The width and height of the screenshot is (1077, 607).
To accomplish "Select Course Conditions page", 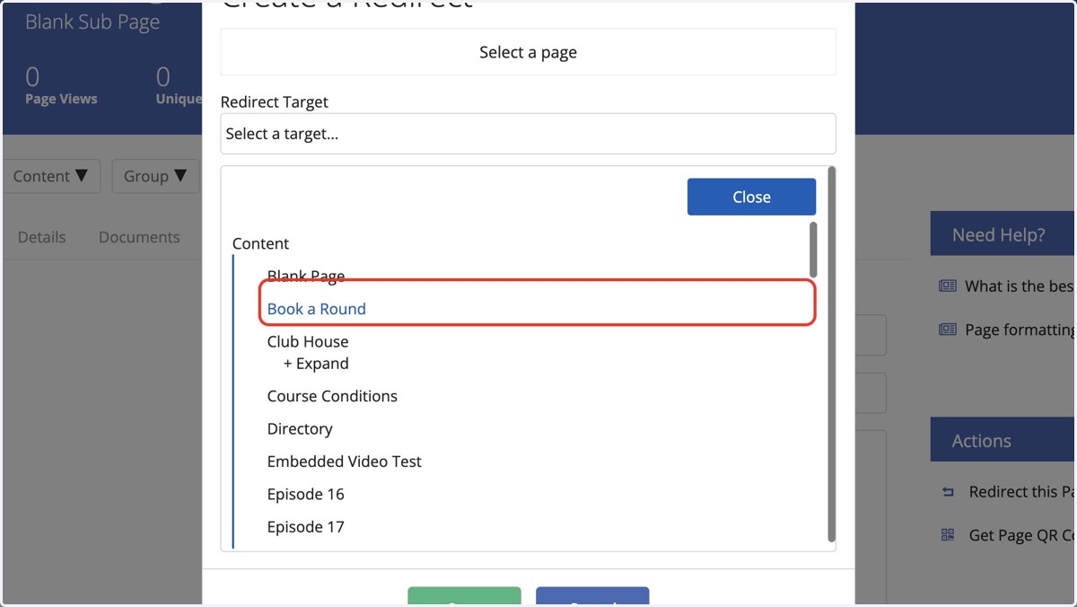I will (332, 396).
